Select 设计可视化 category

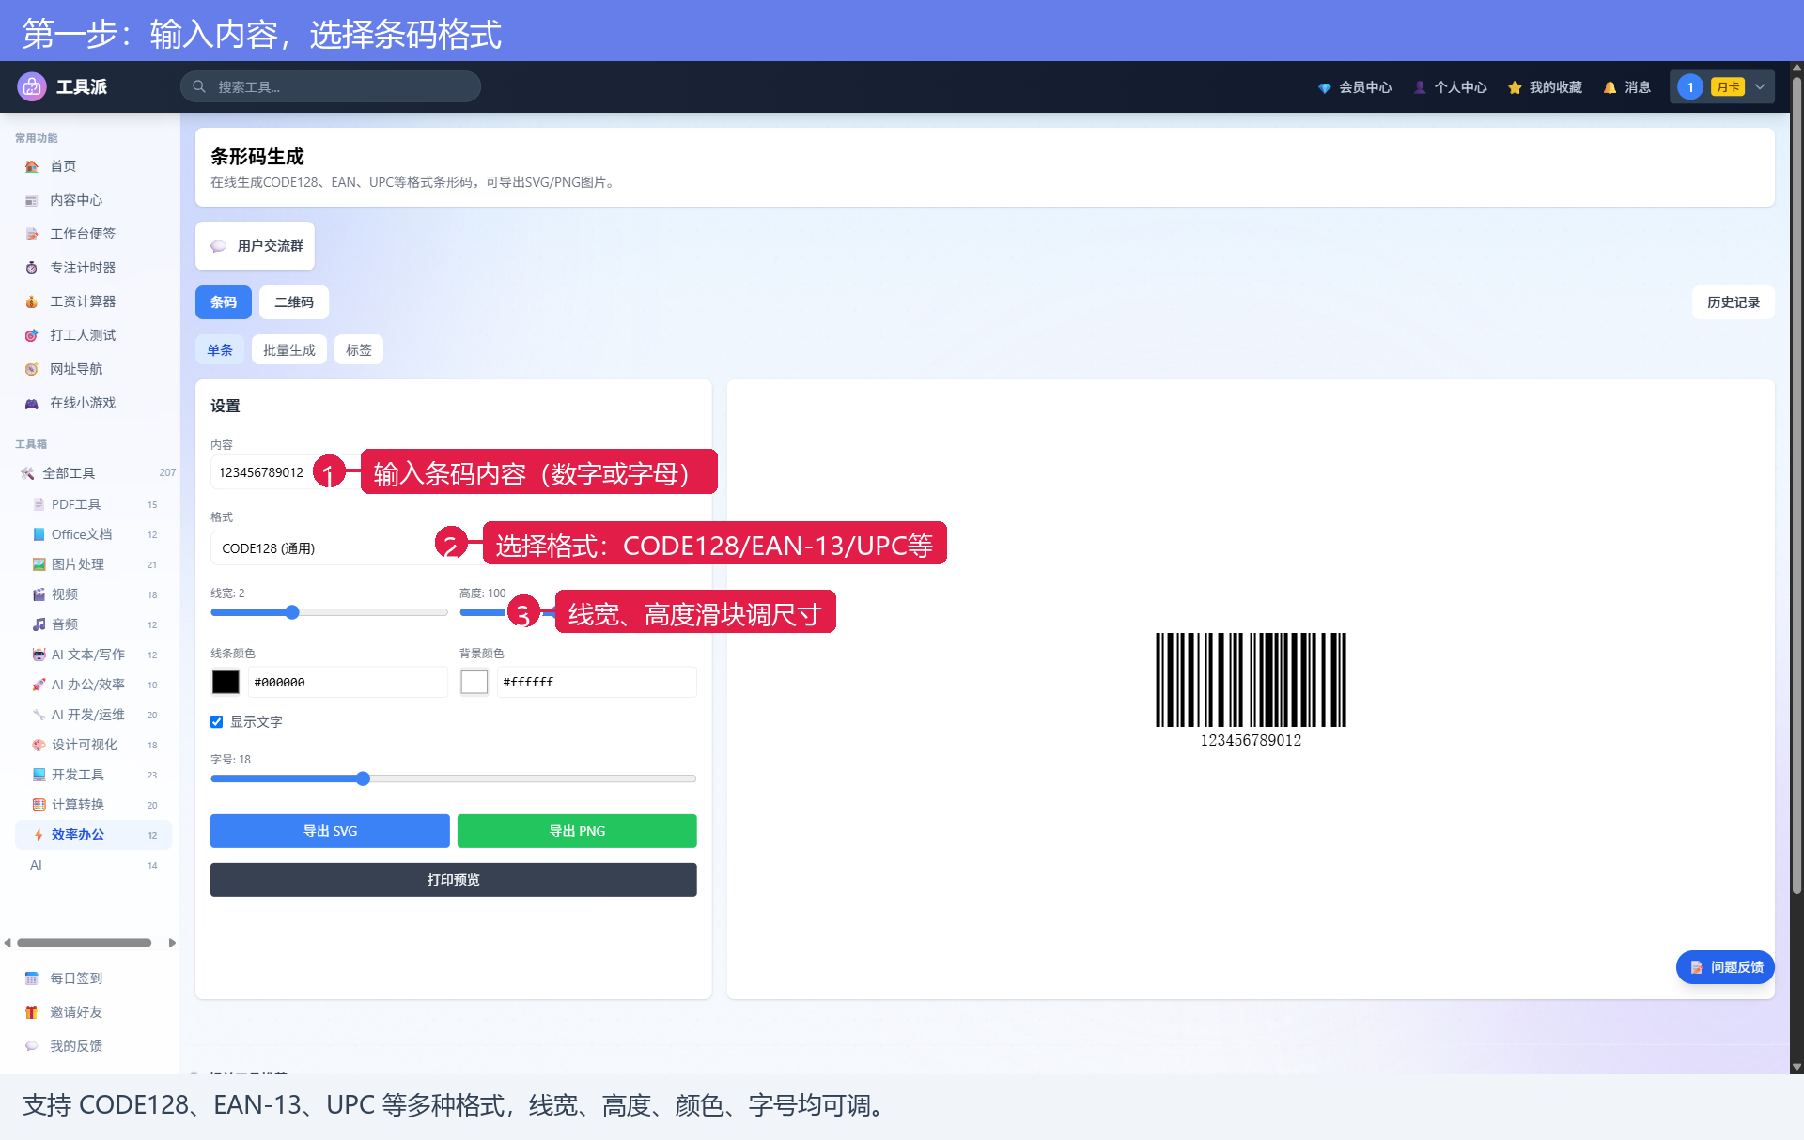coord(94,745)
